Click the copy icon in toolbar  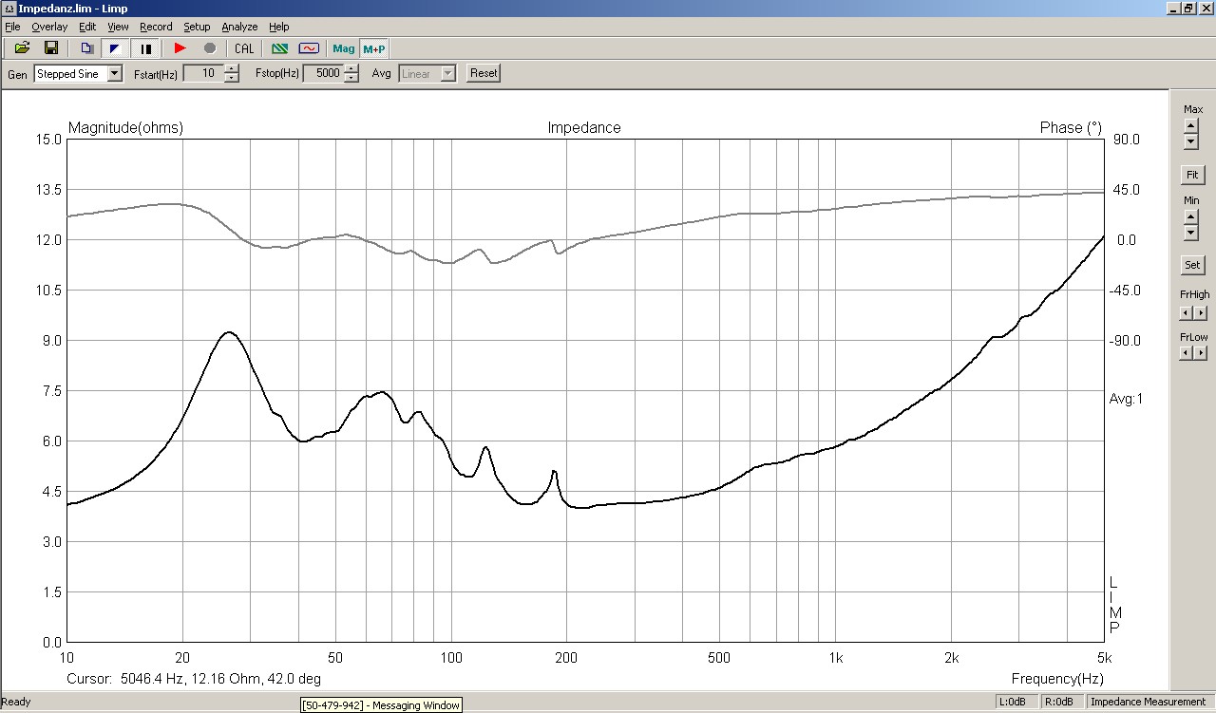coord(86,48)
